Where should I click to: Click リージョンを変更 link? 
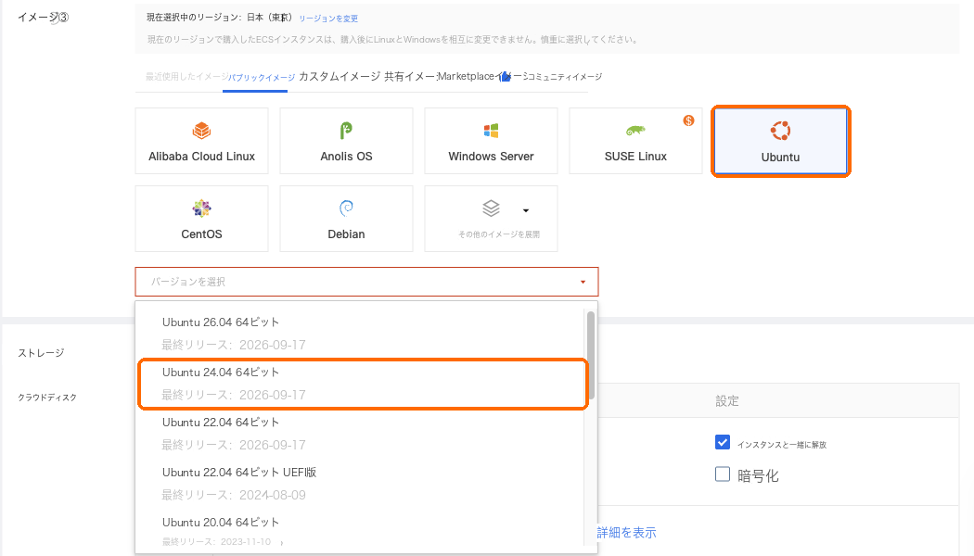click(x=328, y=19)
